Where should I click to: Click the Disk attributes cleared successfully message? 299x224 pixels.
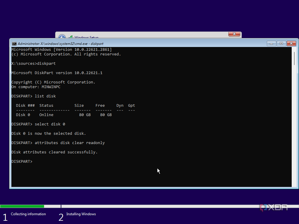pos(54,152)
